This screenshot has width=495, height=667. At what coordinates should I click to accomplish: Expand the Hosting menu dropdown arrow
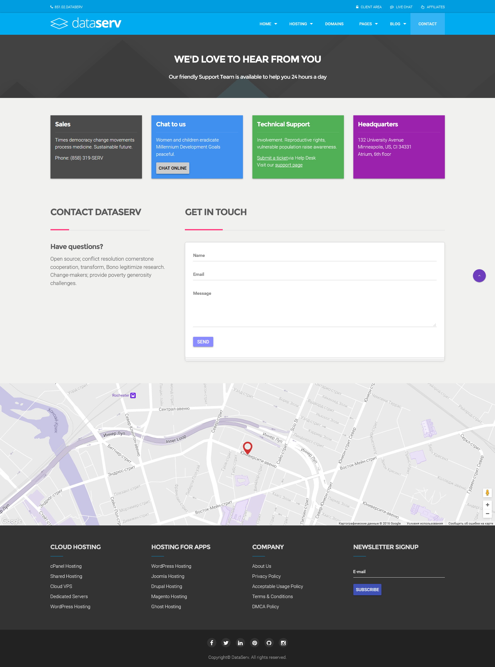pyautogui.click(x=311, y=24)
